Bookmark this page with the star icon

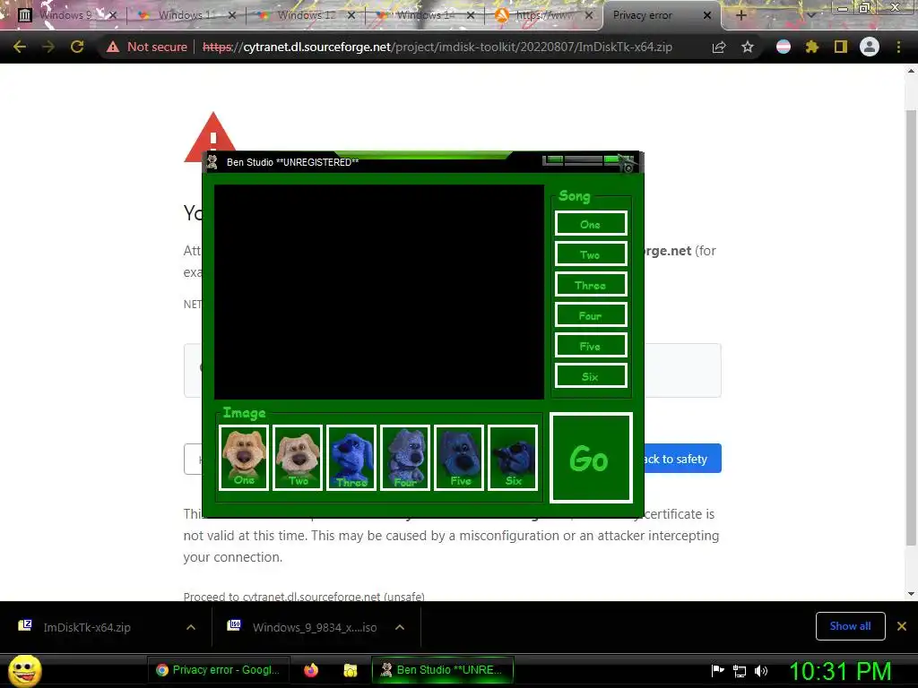pyautogui.click(x=748, y=47)
